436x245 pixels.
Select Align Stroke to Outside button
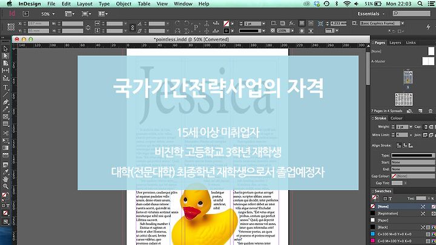pos(411,145)
